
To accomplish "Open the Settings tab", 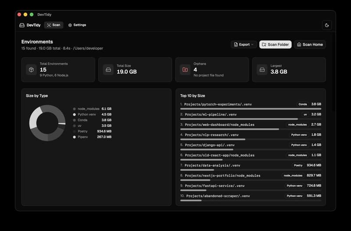I will point(77,25).
